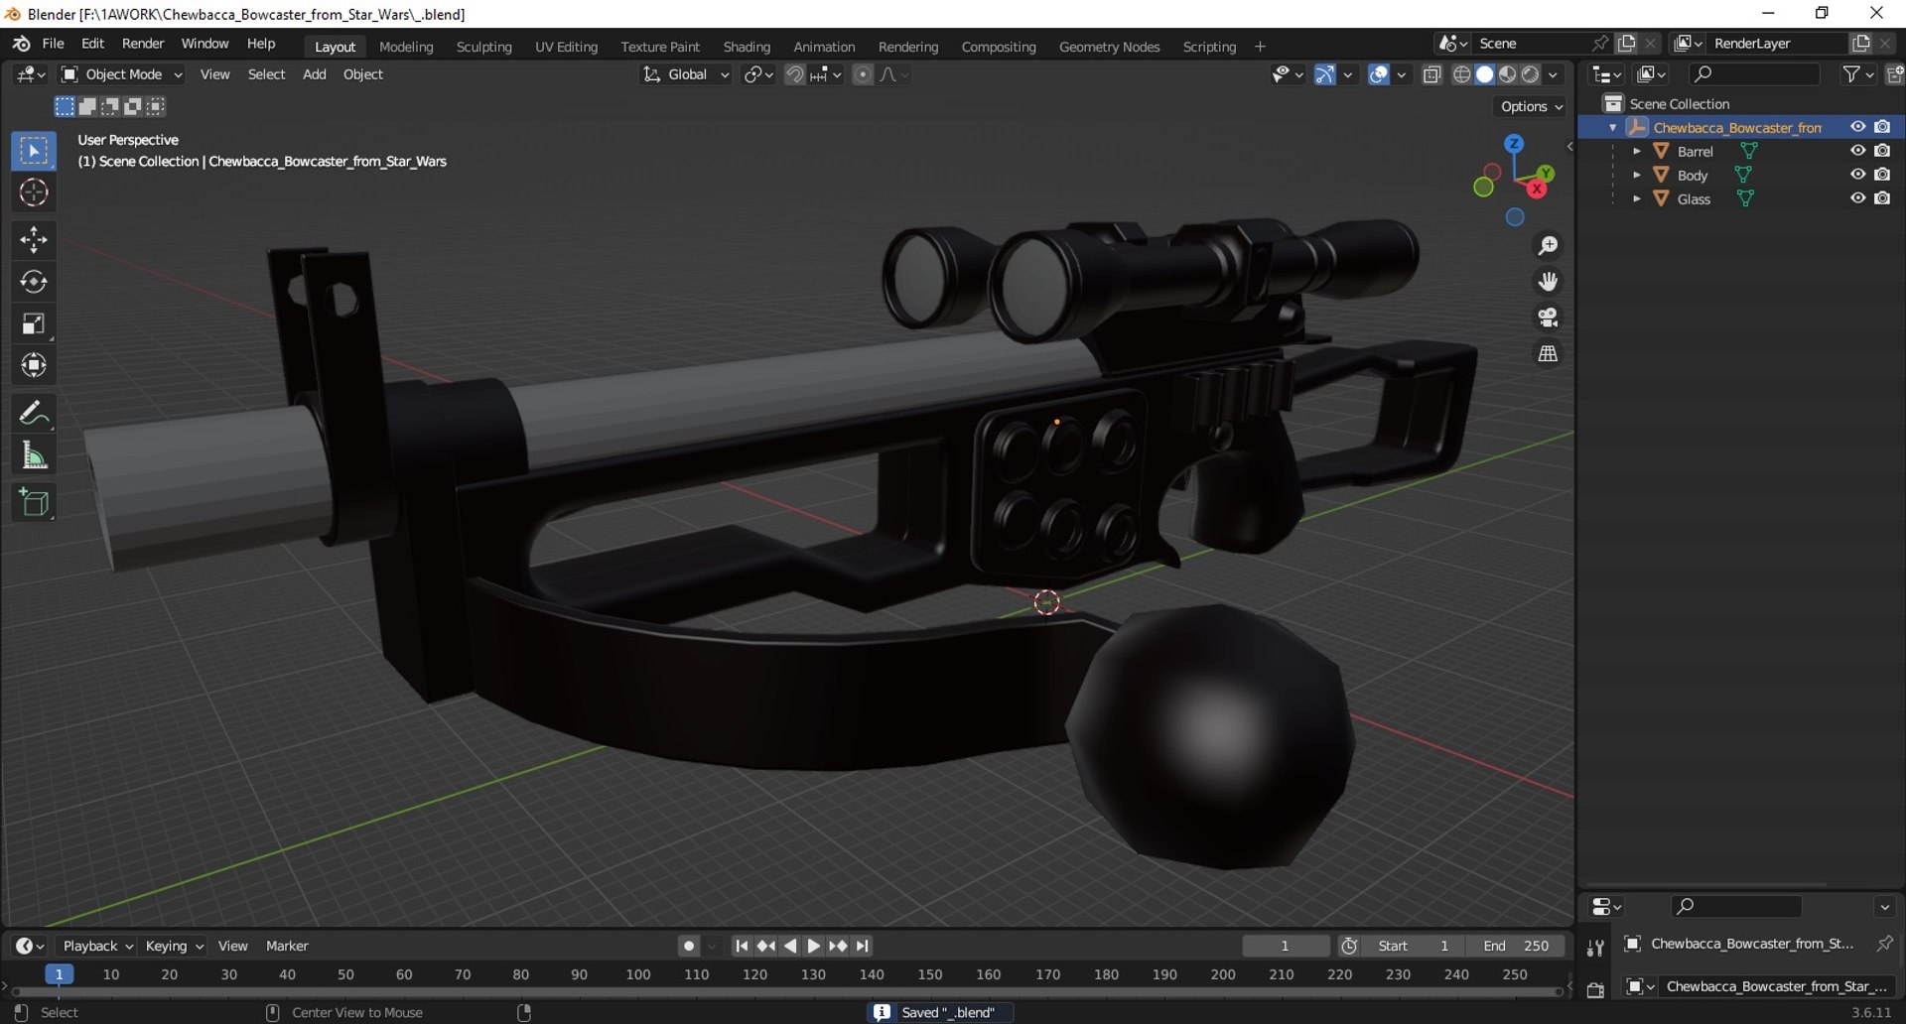
Task: Play animation in reverse
Action: click(x=790, y=946)
